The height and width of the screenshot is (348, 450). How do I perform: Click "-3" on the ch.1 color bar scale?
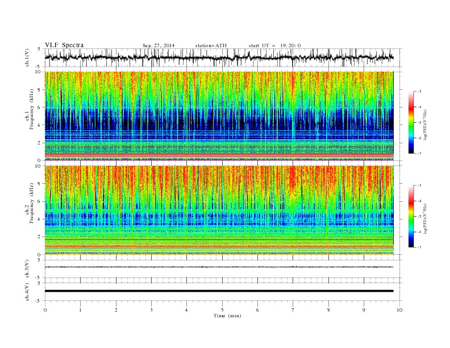pos(419,92)
